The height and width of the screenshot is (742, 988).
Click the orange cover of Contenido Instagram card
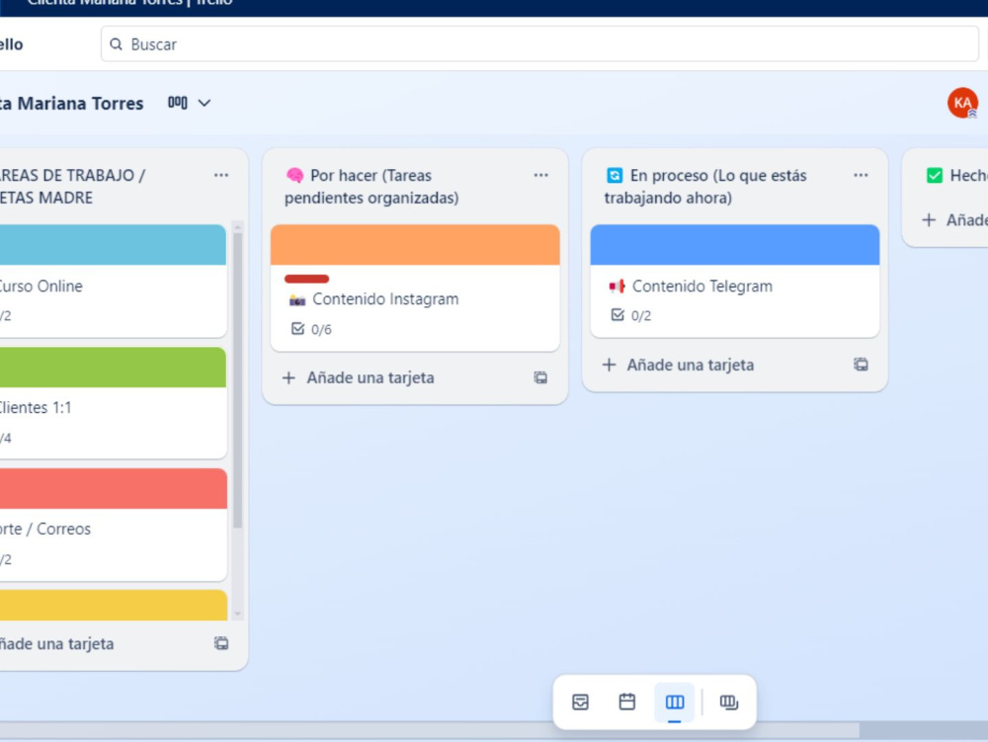[x=415, y=244]
